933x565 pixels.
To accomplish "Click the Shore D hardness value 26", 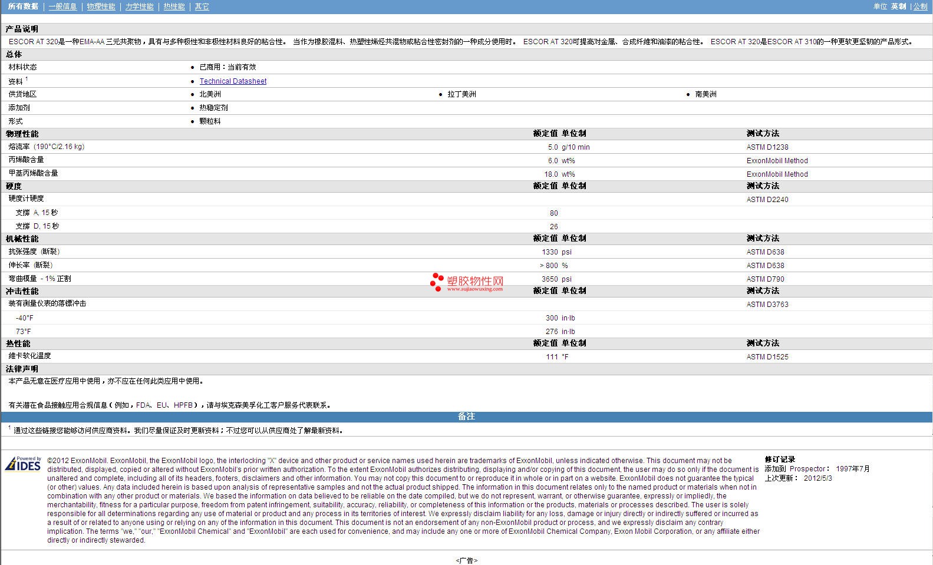I will 553,227.
